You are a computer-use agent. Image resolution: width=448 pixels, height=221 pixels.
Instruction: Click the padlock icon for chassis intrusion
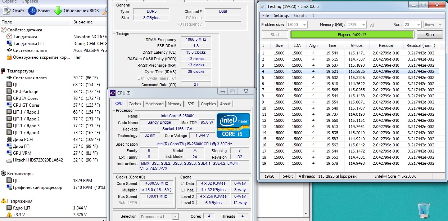coord(9,57)
